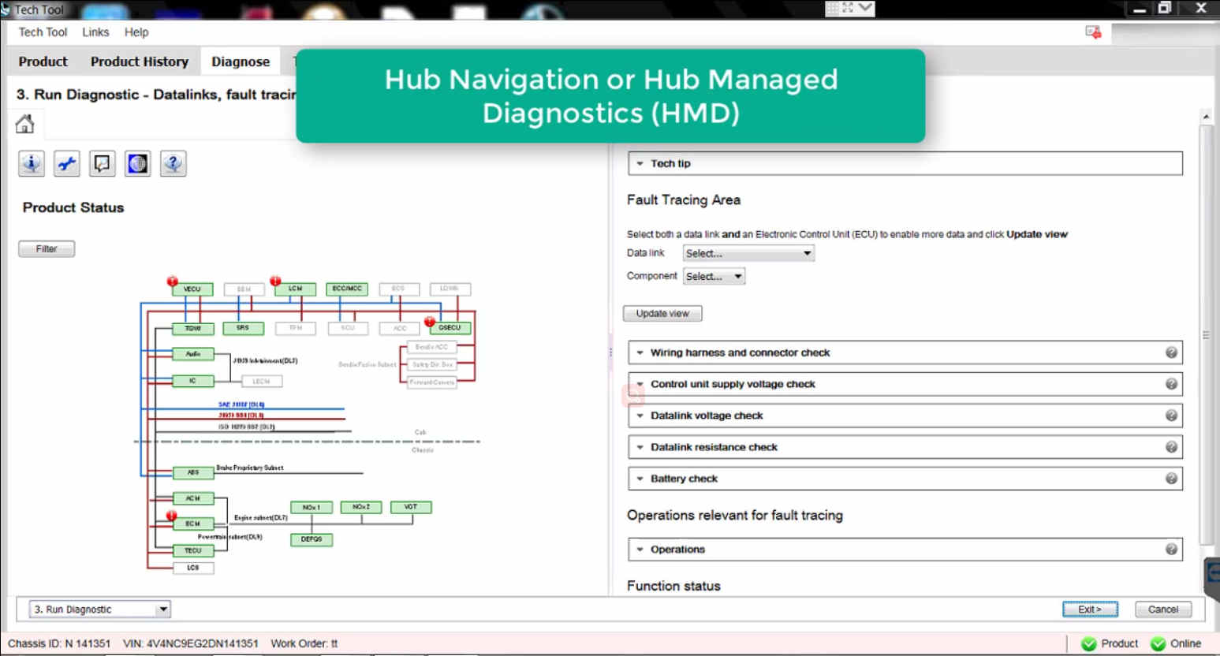Select the ACM node in diagram
This screenshot has width=1220, height=656.
[x=193, y=498]
